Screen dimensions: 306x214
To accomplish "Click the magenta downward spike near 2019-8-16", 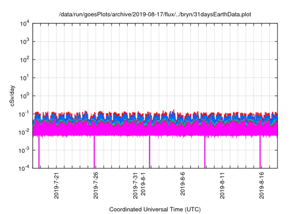I will click(x=260, y=153).
